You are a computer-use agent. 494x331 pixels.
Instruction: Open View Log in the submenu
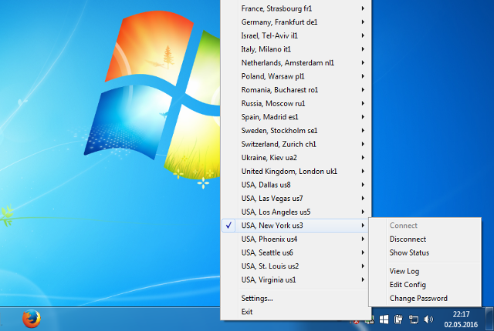425,271
